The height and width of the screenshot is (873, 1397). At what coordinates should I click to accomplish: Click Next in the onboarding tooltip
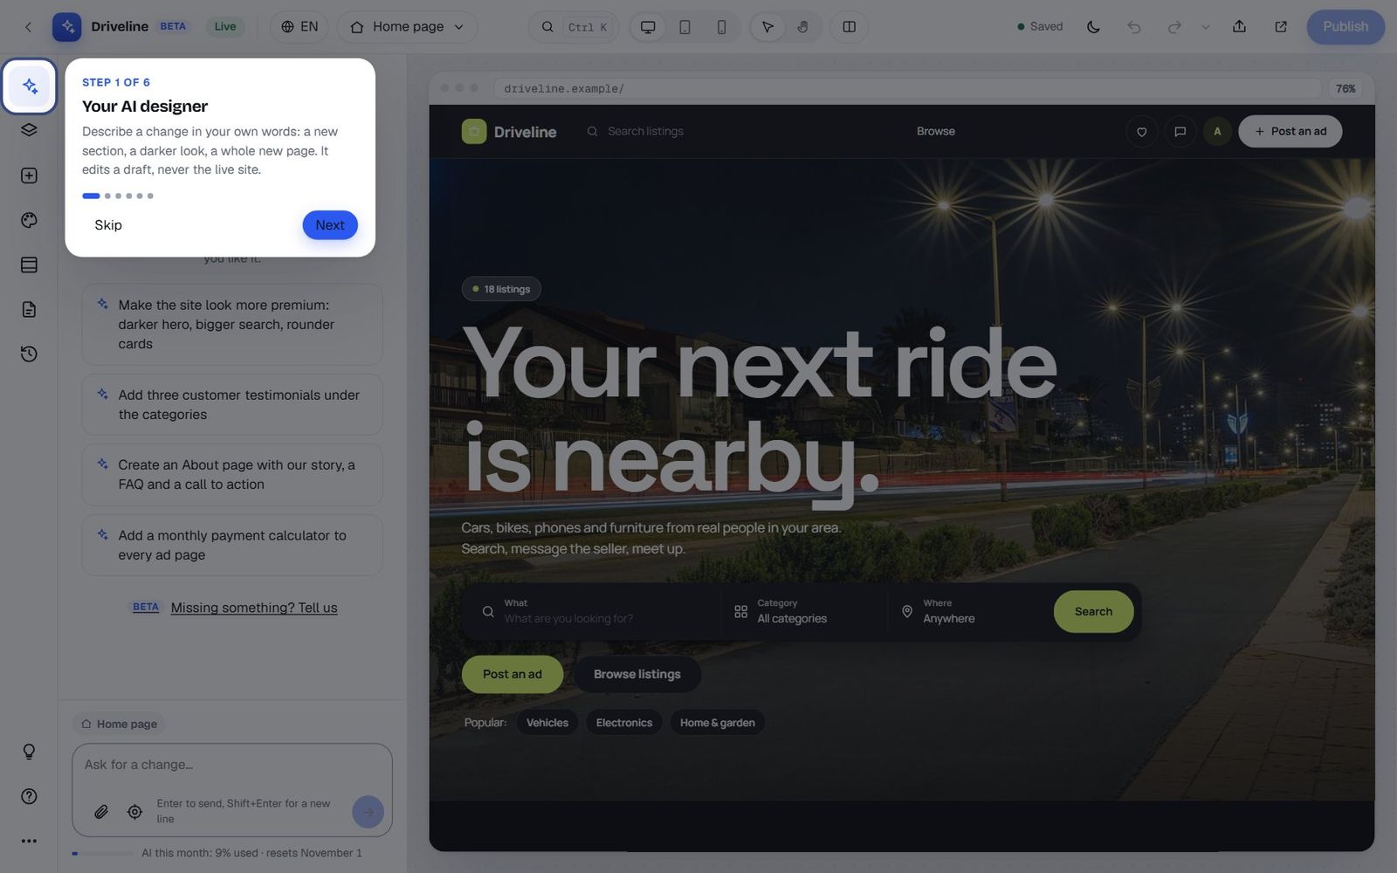pos(330,225)
